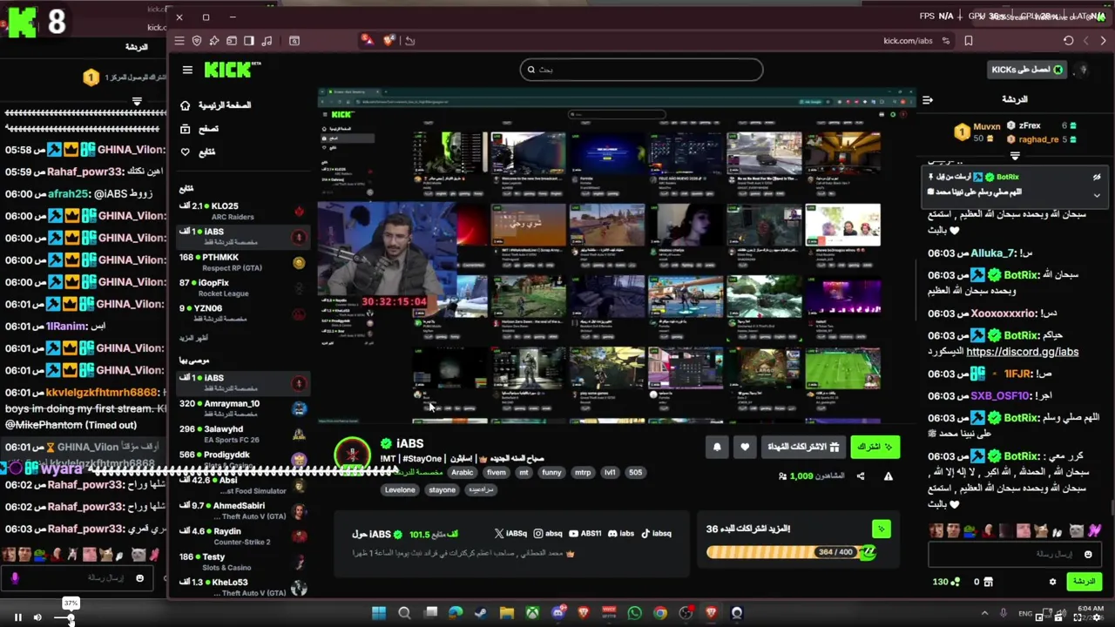Click the green subscribe button
The width and height of the screenshot is (1115, 627).
click(x=875, y=447)
